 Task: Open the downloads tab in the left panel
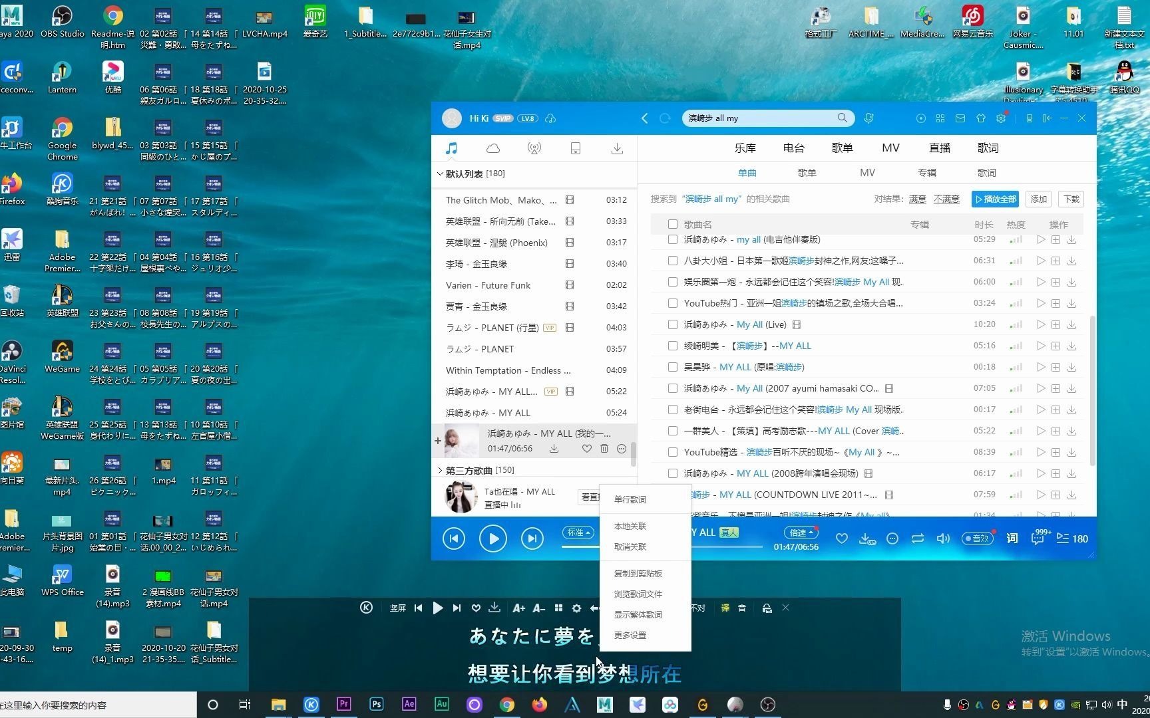(617, 148)
